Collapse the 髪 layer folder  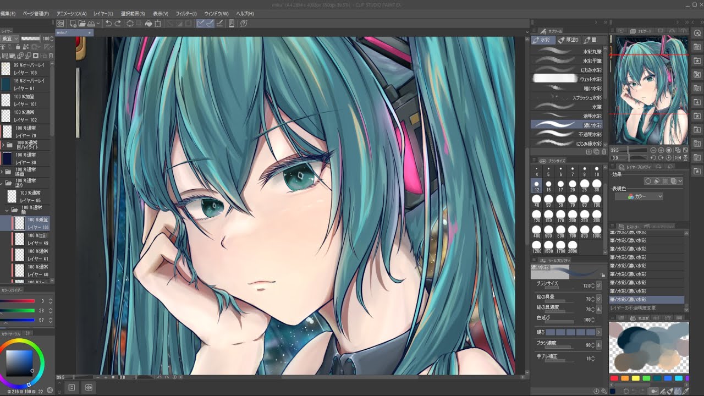(7, 210)
